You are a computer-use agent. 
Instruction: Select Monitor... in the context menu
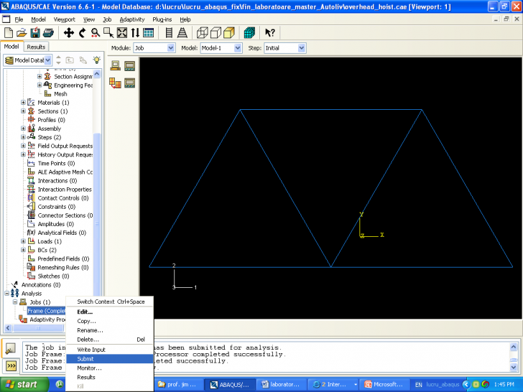[89, 368]
